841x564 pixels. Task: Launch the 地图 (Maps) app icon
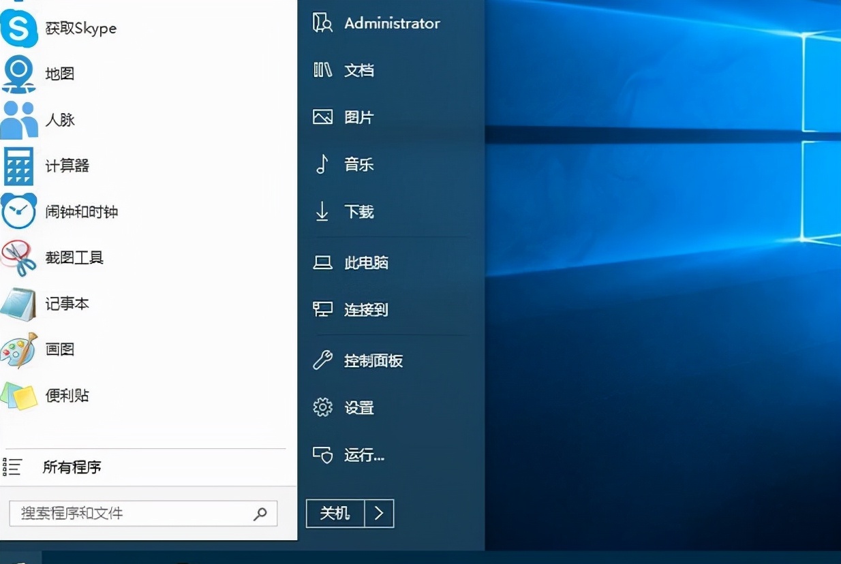[19, 74]
